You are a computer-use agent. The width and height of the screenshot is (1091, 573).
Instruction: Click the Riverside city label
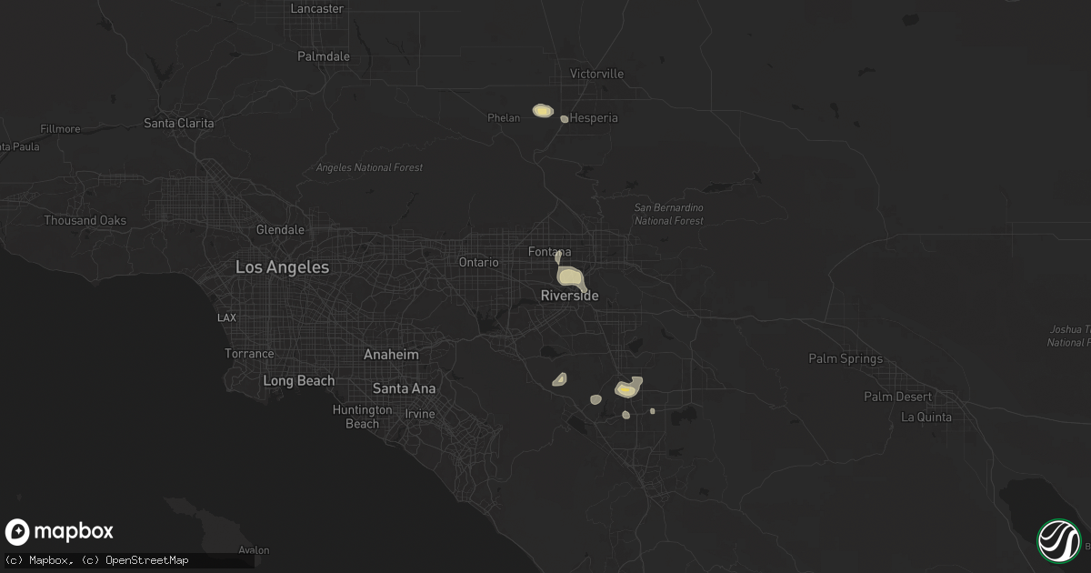(x=569, y=296)
